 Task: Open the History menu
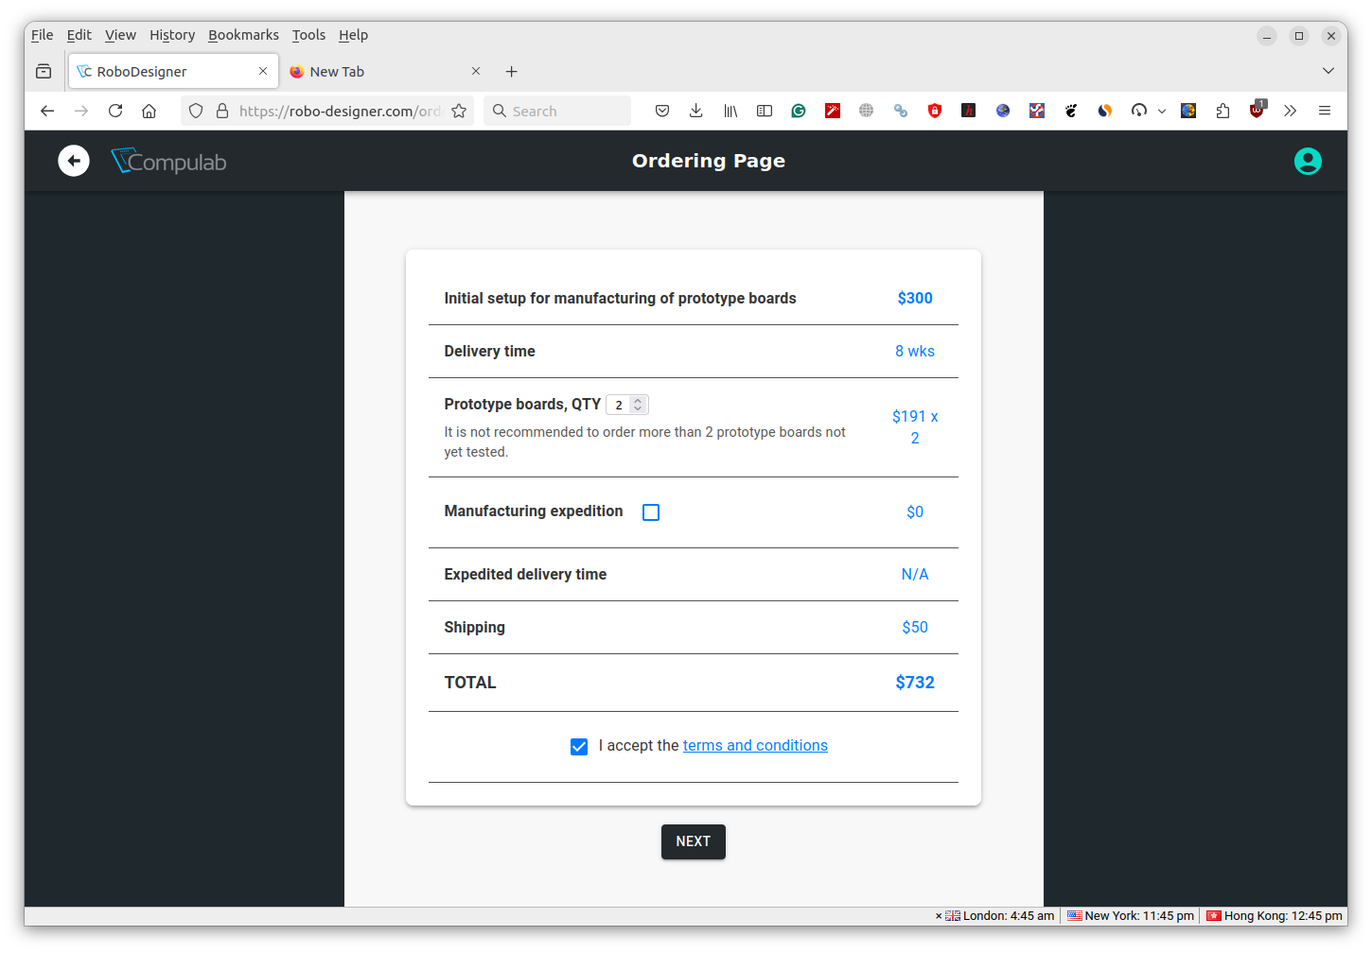pyautogui.click(x=172, y=35)
